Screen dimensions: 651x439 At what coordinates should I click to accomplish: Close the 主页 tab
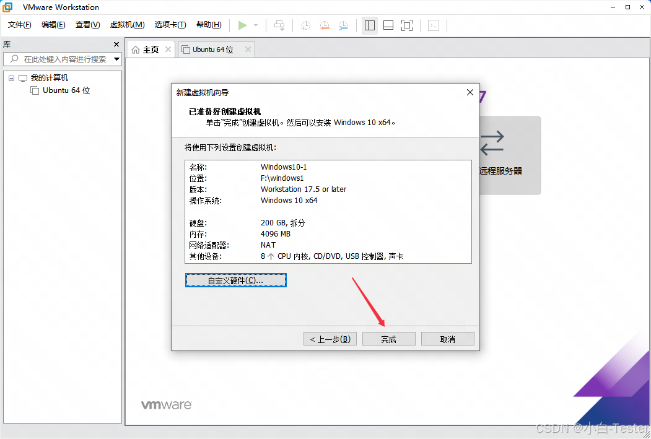(x=168, y=50)
